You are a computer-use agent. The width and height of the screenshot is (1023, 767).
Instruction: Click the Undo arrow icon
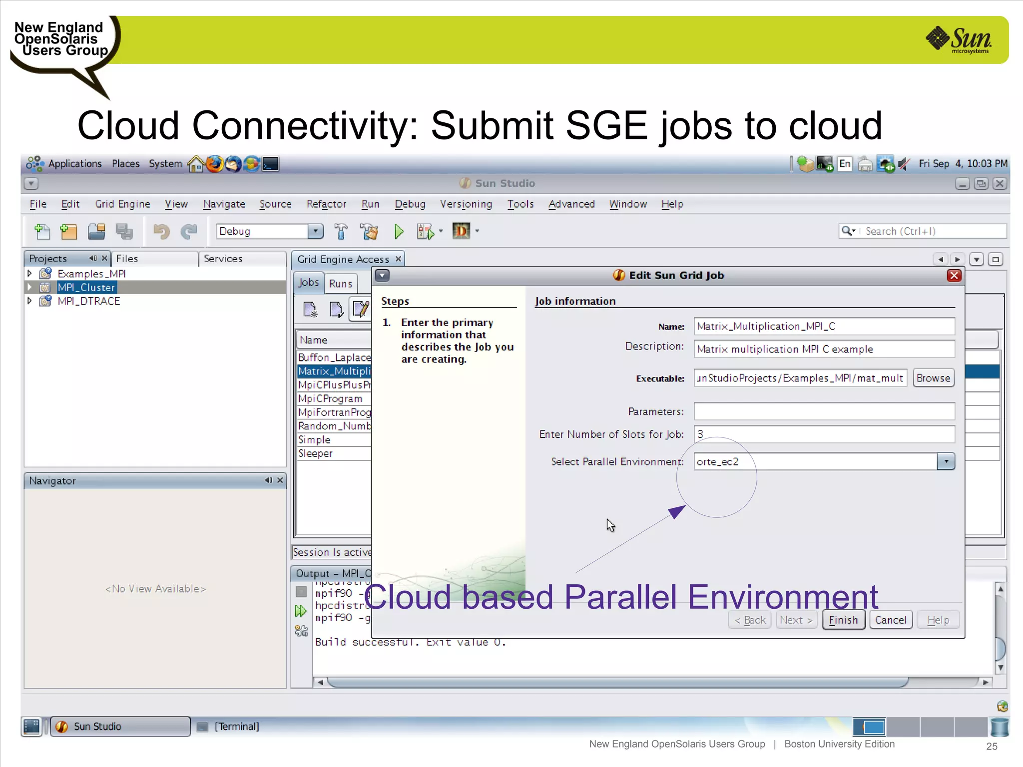point(161,231)
